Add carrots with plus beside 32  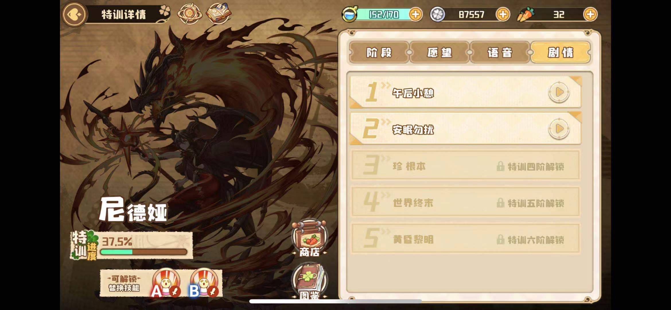click(590, 14)
